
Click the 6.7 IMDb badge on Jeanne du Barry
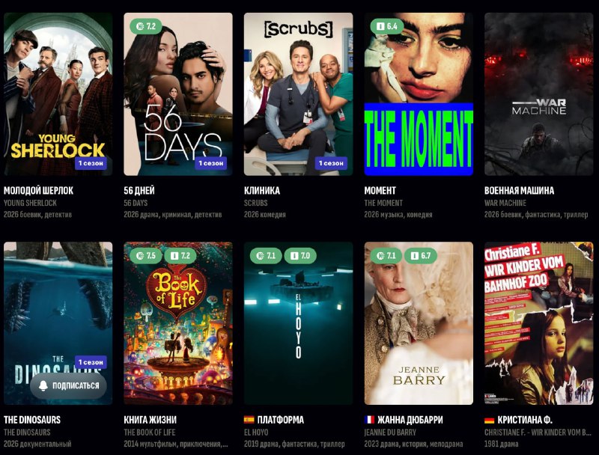pyautogui.click(x=421, y=255)
